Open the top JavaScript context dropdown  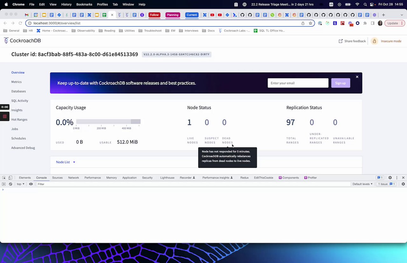tap(21, 184)
